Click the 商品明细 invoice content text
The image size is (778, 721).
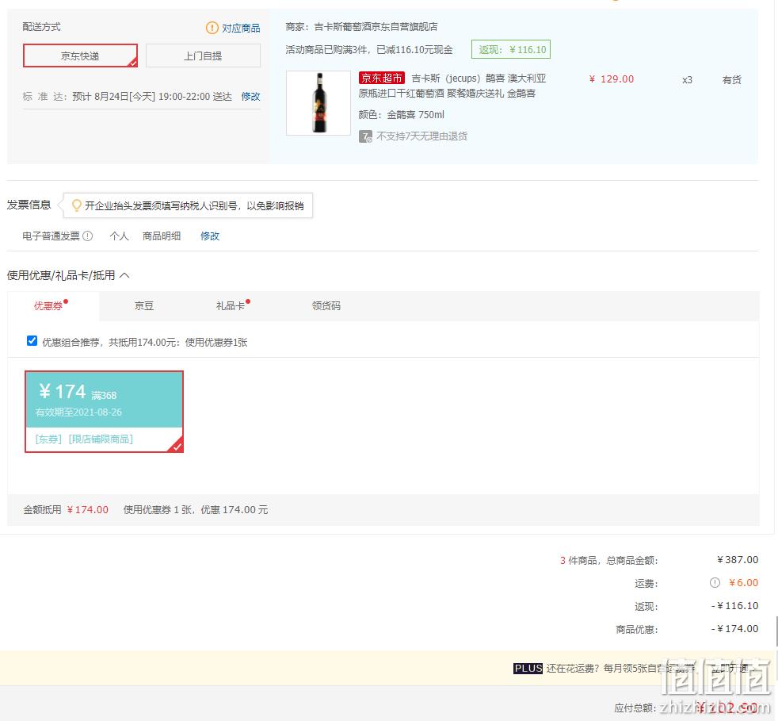tap(162, 236)
